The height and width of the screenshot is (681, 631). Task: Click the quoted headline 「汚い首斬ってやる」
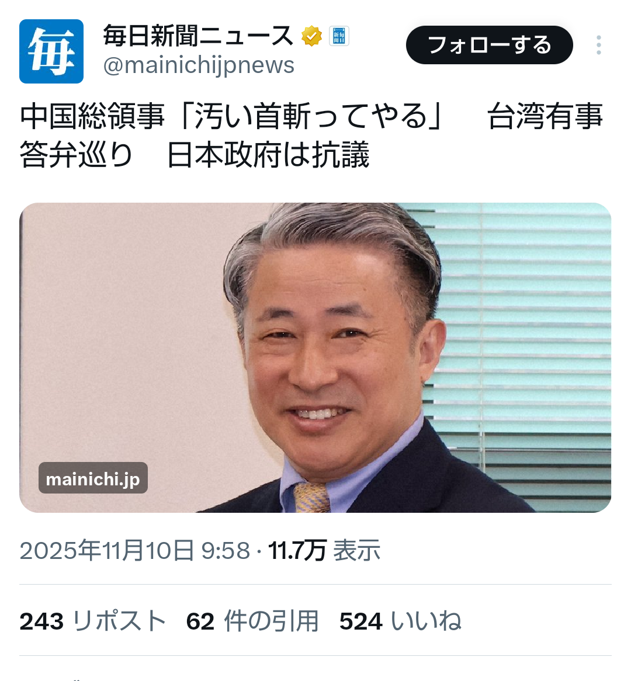click(x=310, y=116)
